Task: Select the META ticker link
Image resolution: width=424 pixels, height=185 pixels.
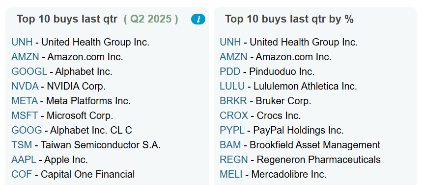Action: pos(25,101)
